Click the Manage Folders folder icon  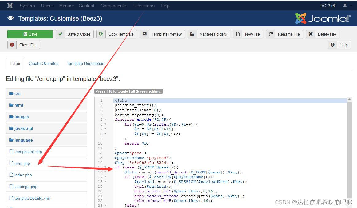(x=192, y=34)
